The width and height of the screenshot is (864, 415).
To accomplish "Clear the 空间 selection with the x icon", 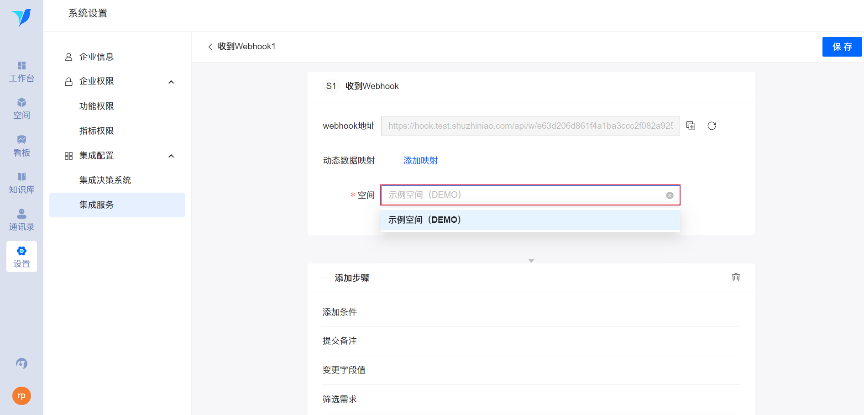I will pos(670,195).
